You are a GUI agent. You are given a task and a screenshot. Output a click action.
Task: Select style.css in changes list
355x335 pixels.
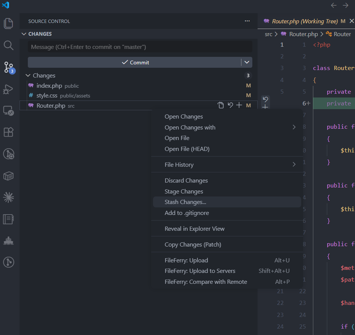tap(138, 96)
